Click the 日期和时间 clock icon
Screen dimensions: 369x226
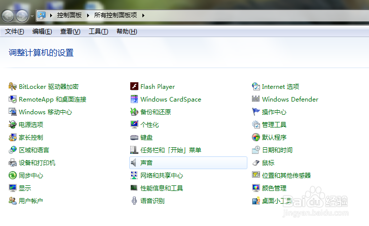click(x=256, y=150)
